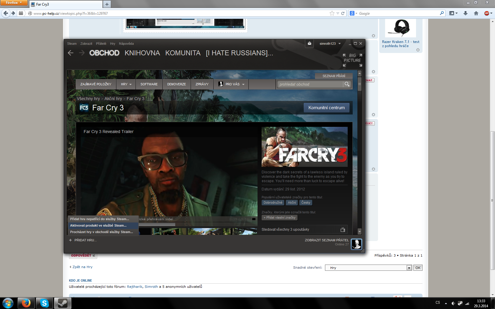This screenshot has width=495, height=309.
Task: Go back one page in Firefox
Action: point(6,13)
